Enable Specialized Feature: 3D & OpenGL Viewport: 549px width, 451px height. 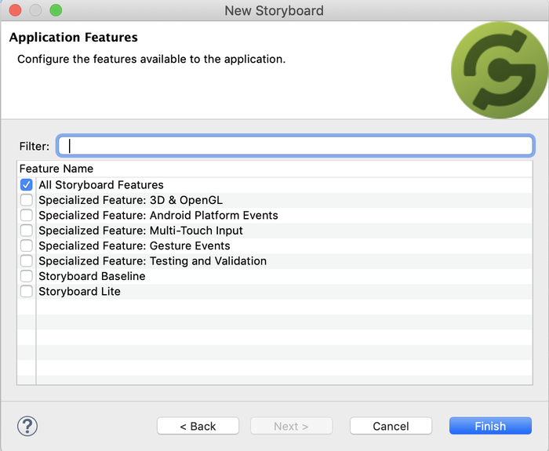pos(26,200)
